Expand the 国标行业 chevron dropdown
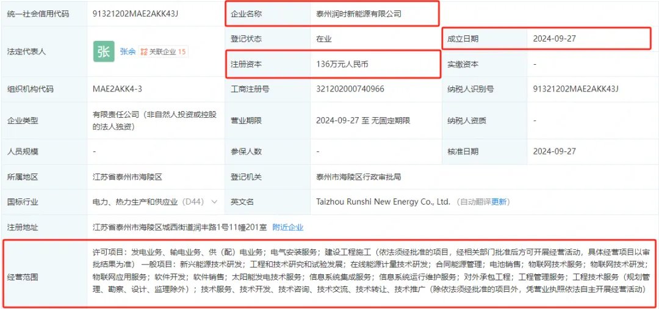The width and height of the screenshot is (659, 309). (214, 202)
